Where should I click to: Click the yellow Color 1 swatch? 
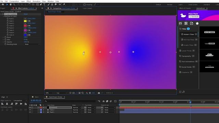point(25,21)
